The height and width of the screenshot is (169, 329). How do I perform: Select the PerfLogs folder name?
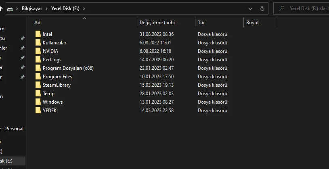pyautogui.click(x=52, y=60)
